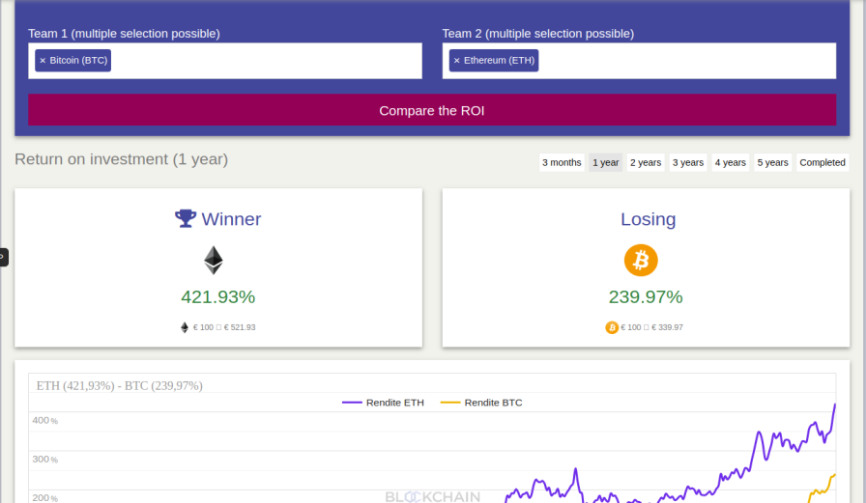Select the 1 year period tab
The height and width of the screenshot is (503, 866).
(606, 163)
